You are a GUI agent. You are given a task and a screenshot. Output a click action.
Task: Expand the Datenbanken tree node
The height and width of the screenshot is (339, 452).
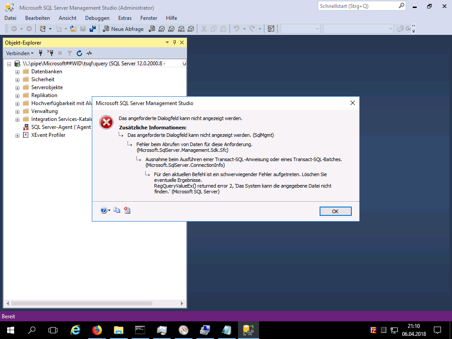(x=18, y=72)
